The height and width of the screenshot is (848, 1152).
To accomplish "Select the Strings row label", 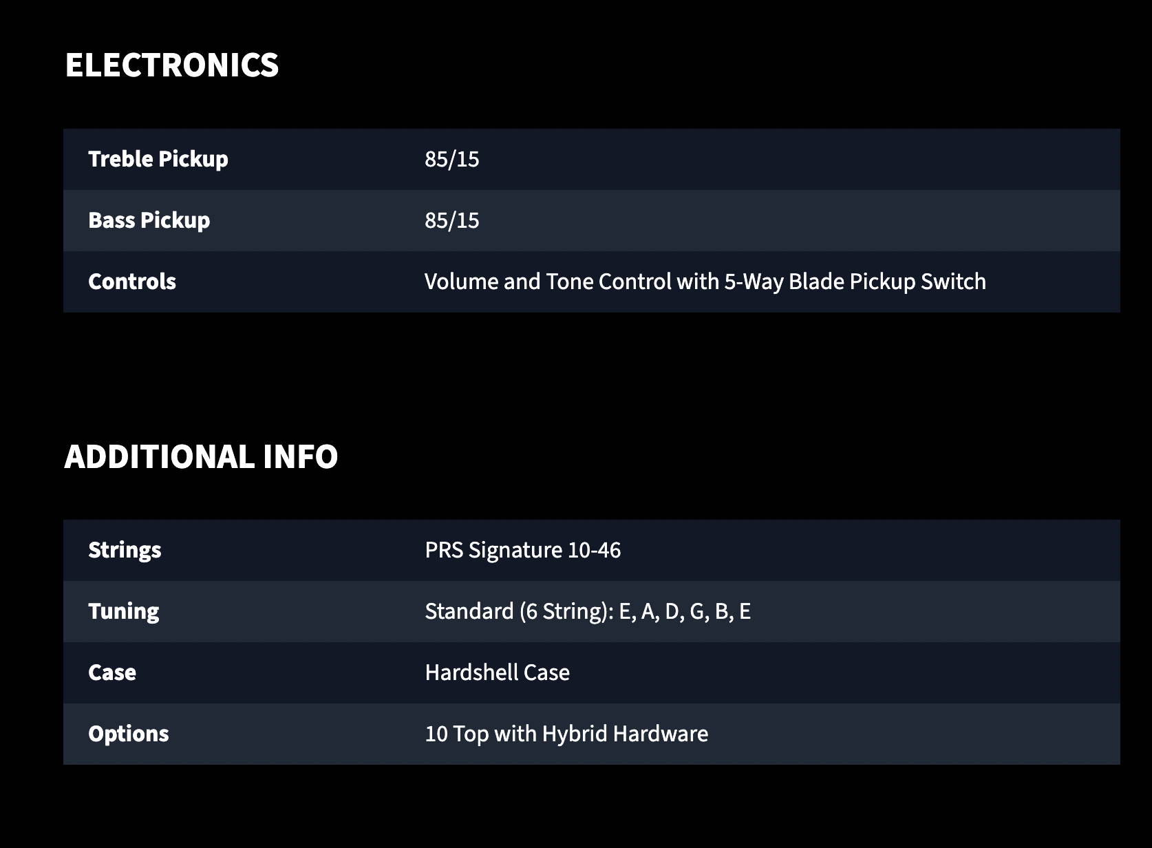I will tap(125, 550).
